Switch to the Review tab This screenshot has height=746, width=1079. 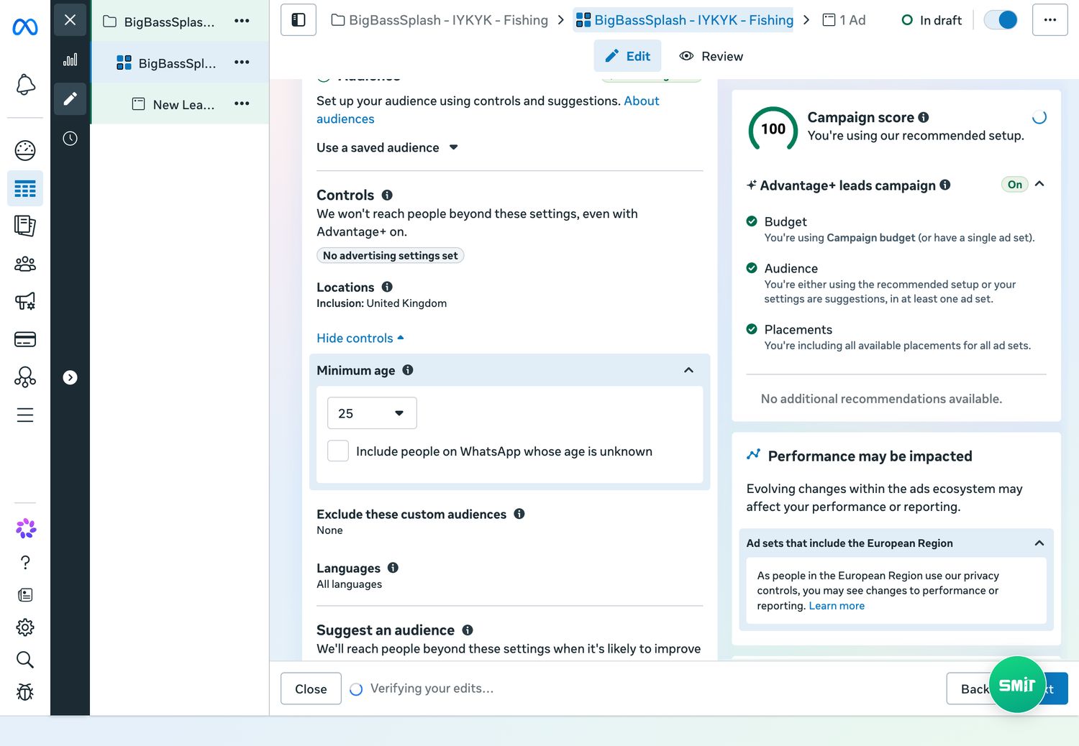click(x=711, y=56)
